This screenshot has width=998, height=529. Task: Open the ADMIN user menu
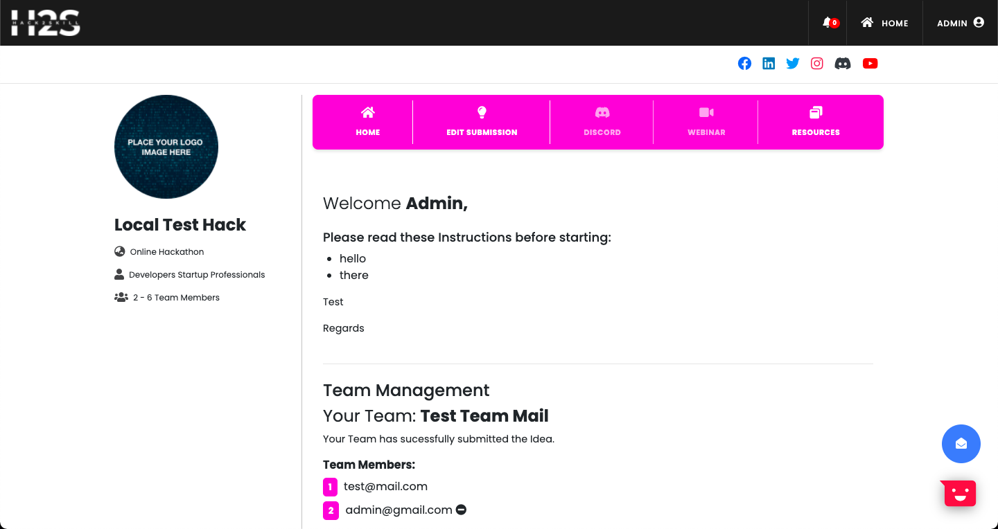click(960, 23)
